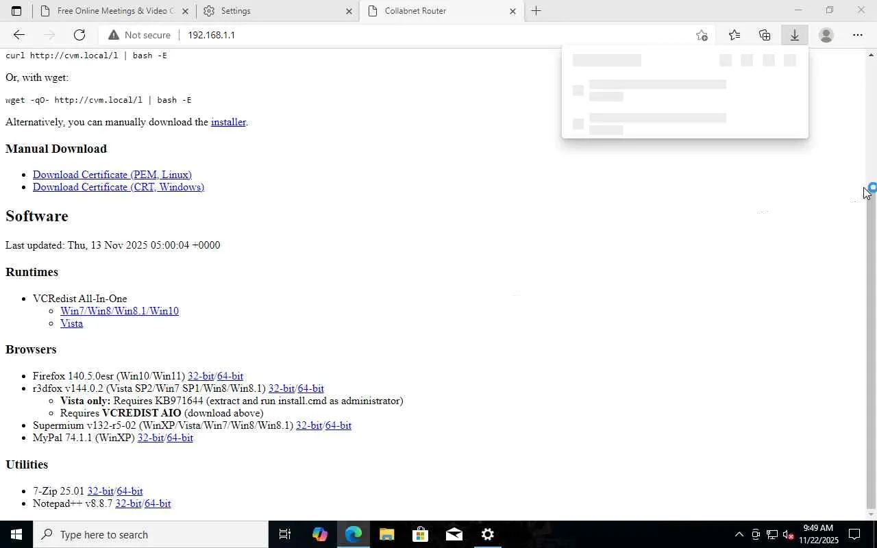
Task: Open the tab actions menu icon
Action: (x=16, y=11)
